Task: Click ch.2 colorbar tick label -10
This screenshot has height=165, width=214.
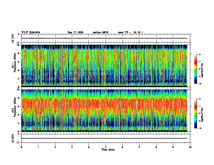Action: [200, 128]
